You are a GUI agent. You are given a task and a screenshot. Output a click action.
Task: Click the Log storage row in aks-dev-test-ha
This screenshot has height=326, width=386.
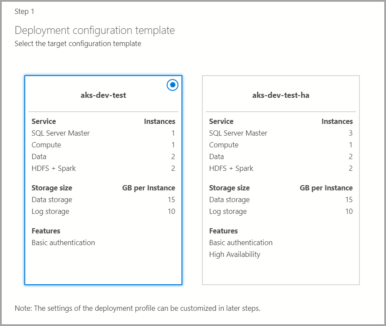click(x=228, y=211)
